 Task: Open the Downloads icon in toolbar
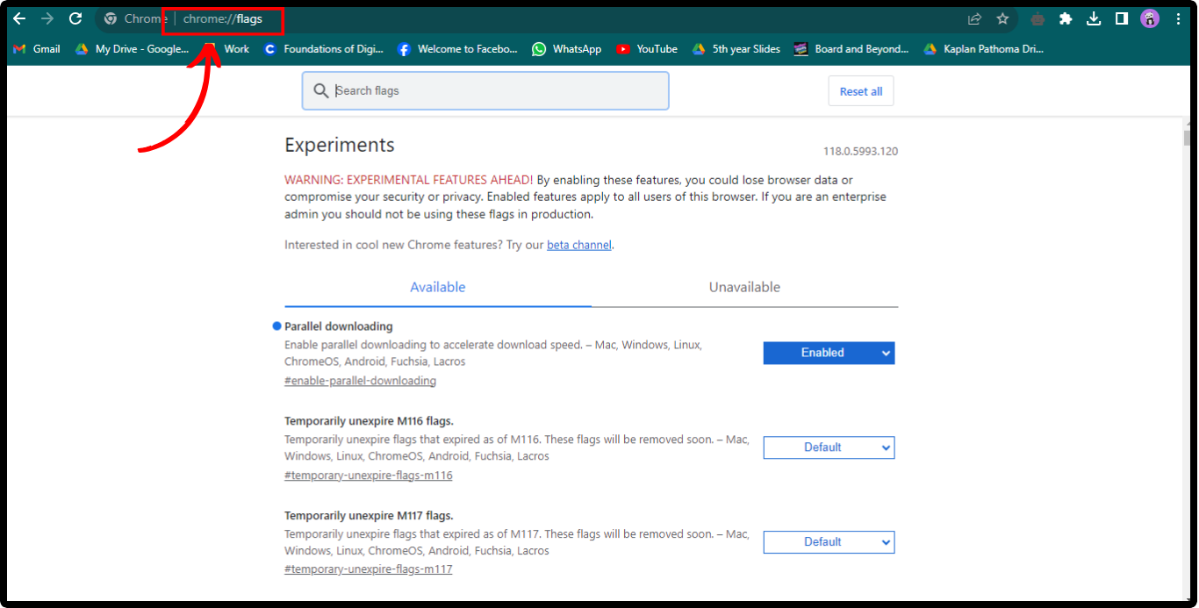(1094, 18)
